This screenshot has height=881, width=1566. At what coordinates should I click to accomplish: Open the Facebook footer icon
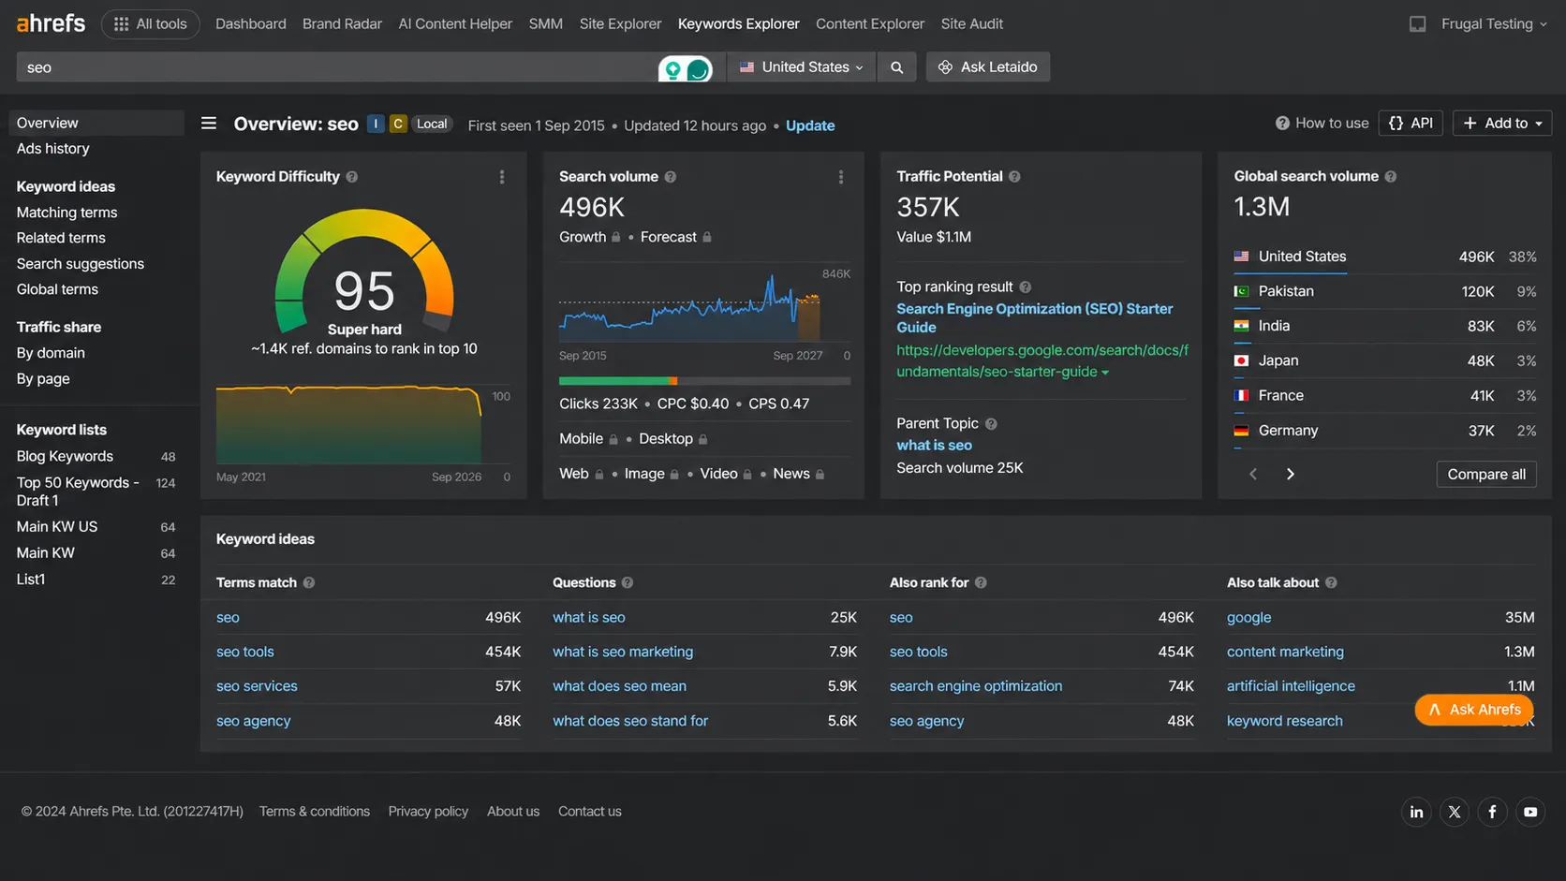[x=1492, y=812]
